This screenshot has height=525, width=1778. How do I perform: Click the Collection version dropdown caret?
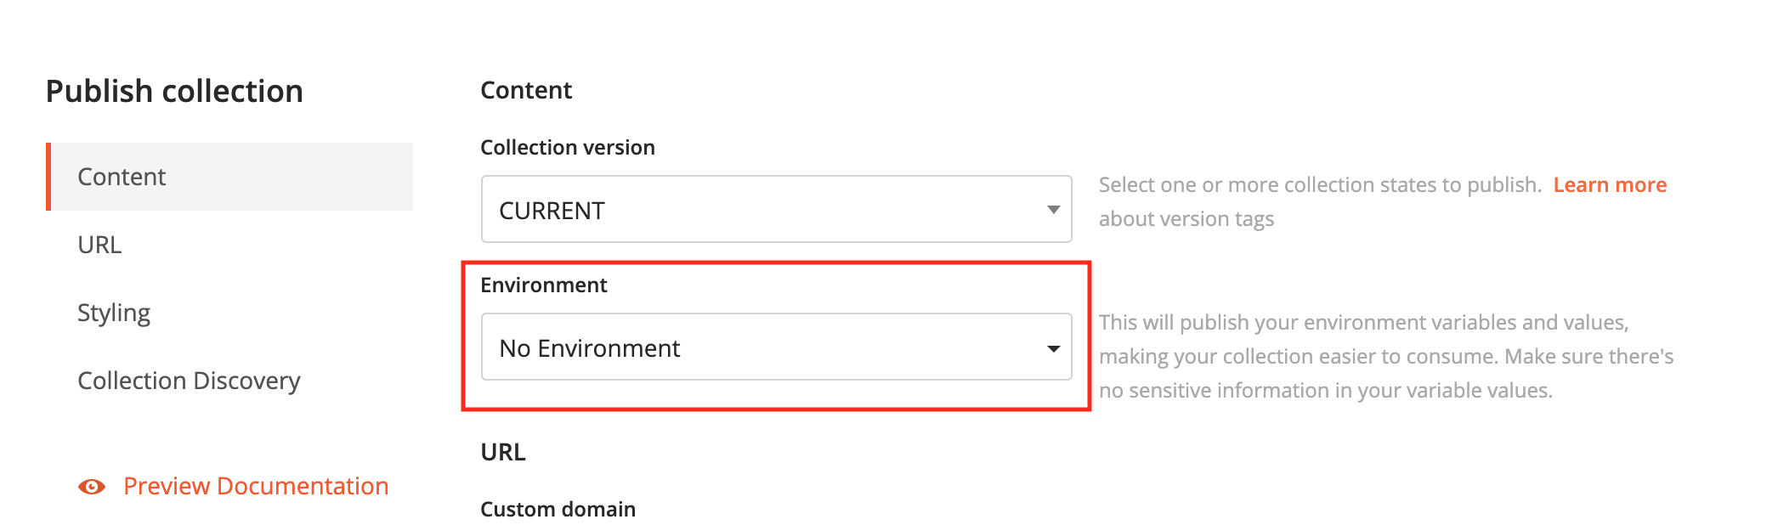[x=1054, y=210]
